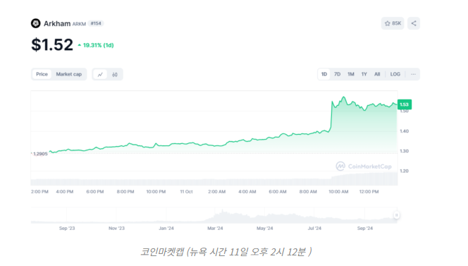Screen dimensions: 468x266
Task: Switch to line chart view icon
Action: 100,74
